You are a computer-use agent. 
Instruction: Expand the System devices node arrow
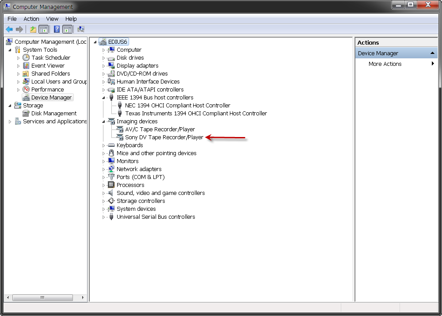tap(103, 209)
